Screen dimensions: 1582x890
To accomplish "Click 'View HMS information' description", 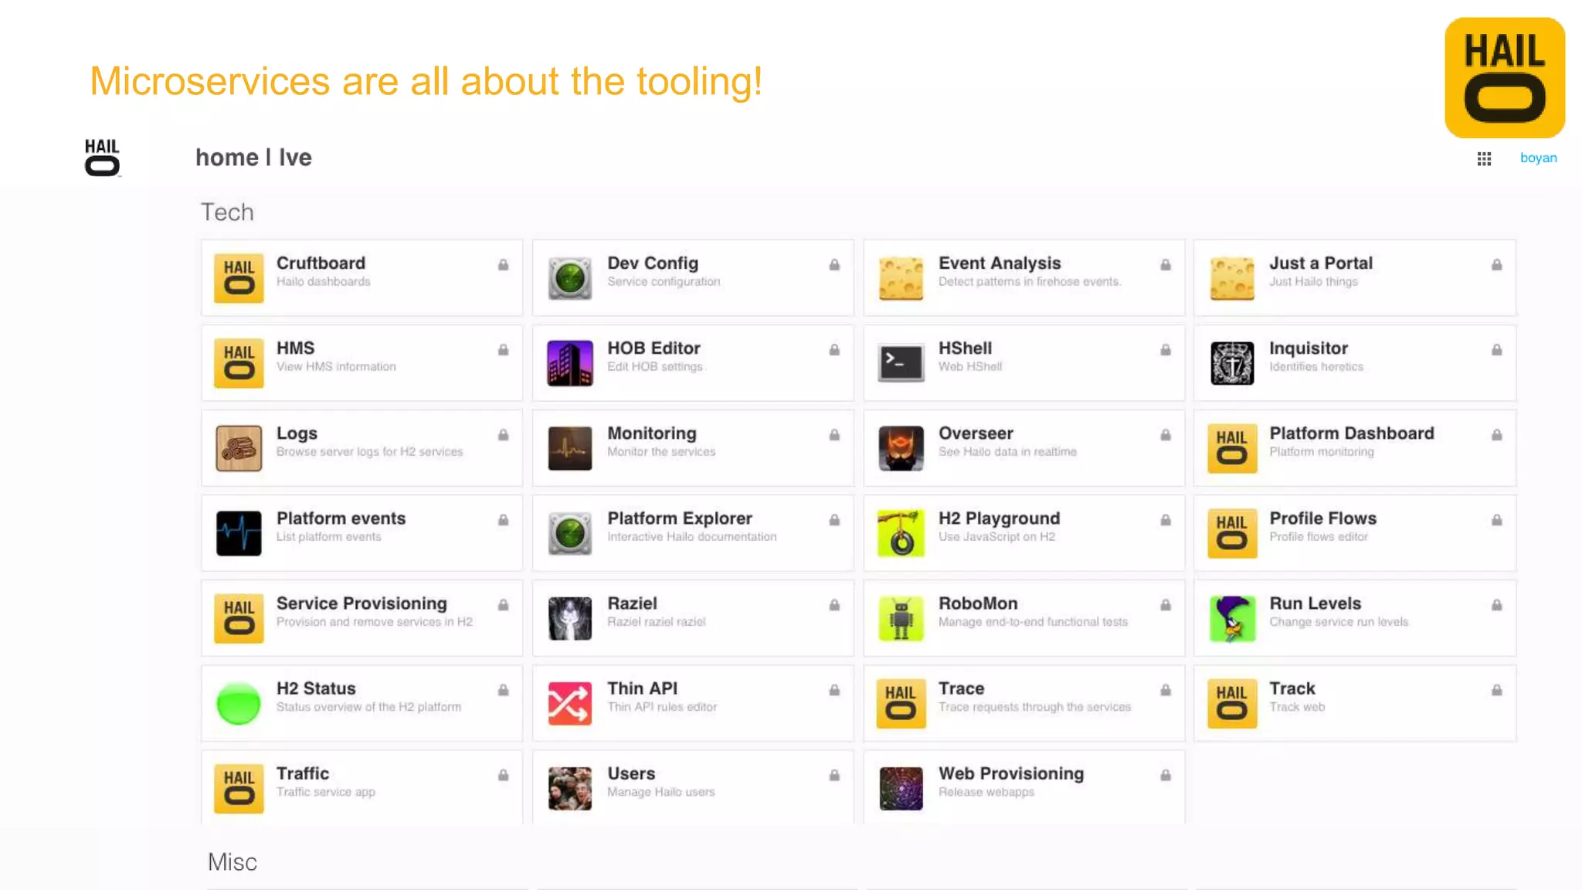I will [336, 367].
